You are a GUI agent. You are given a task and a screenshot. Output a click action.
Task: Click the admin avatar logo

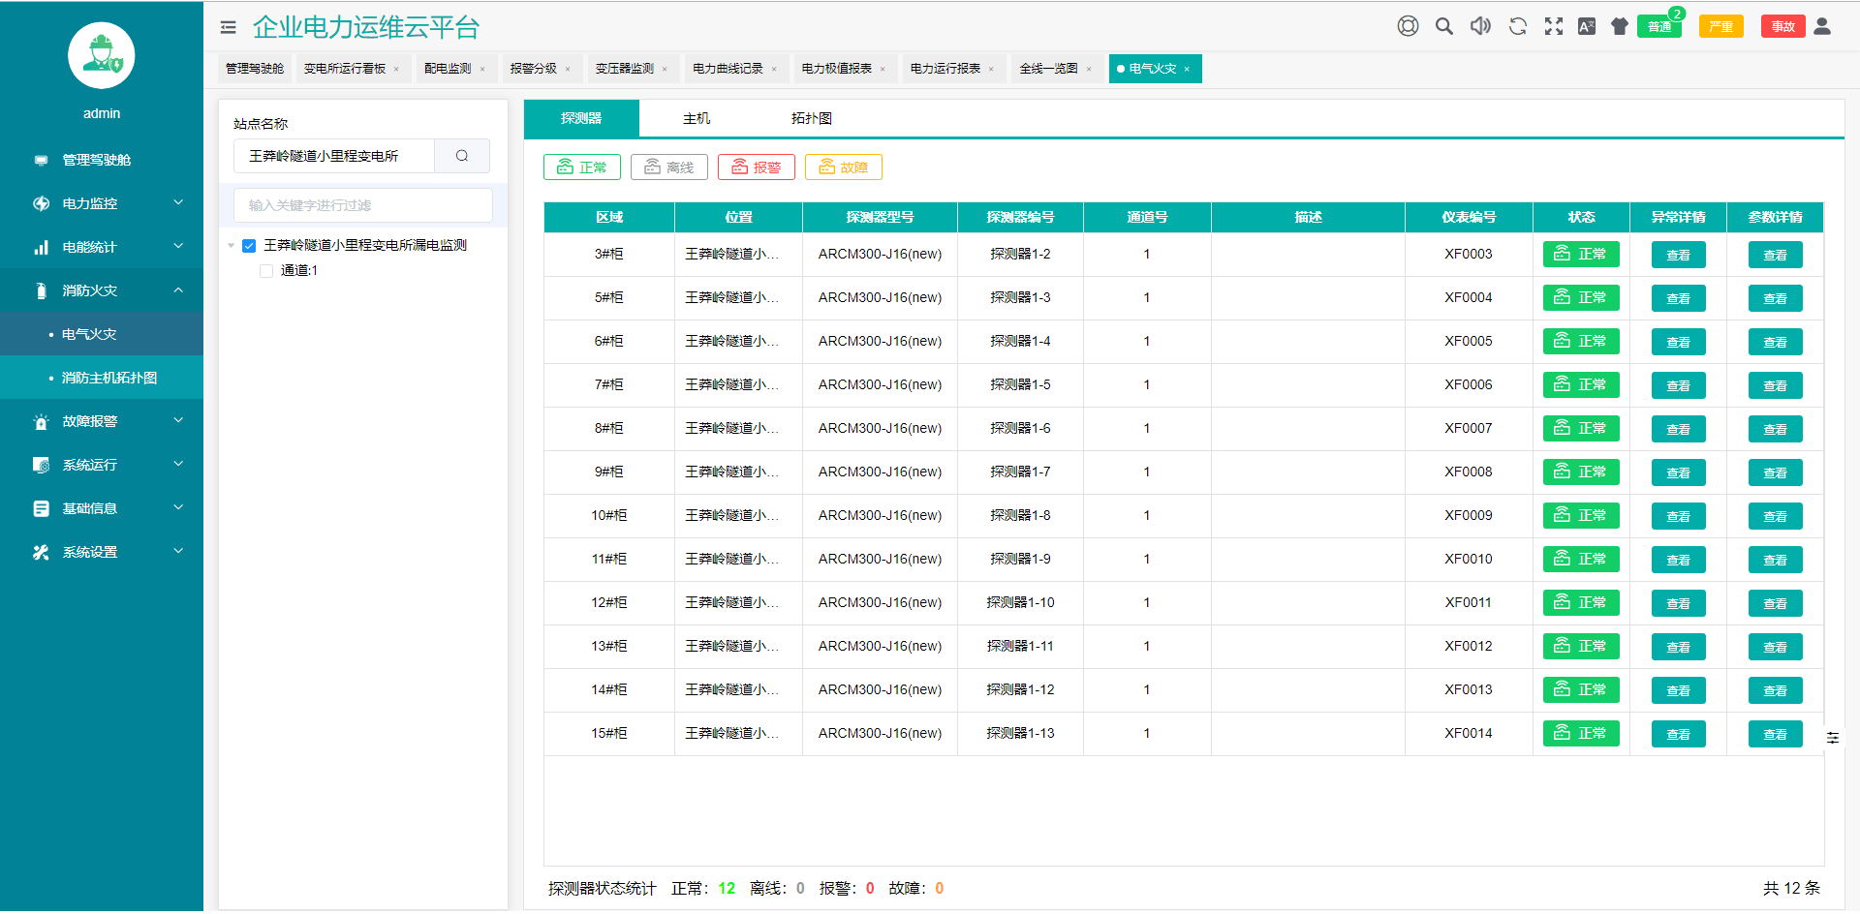click(x=102, y=55)
